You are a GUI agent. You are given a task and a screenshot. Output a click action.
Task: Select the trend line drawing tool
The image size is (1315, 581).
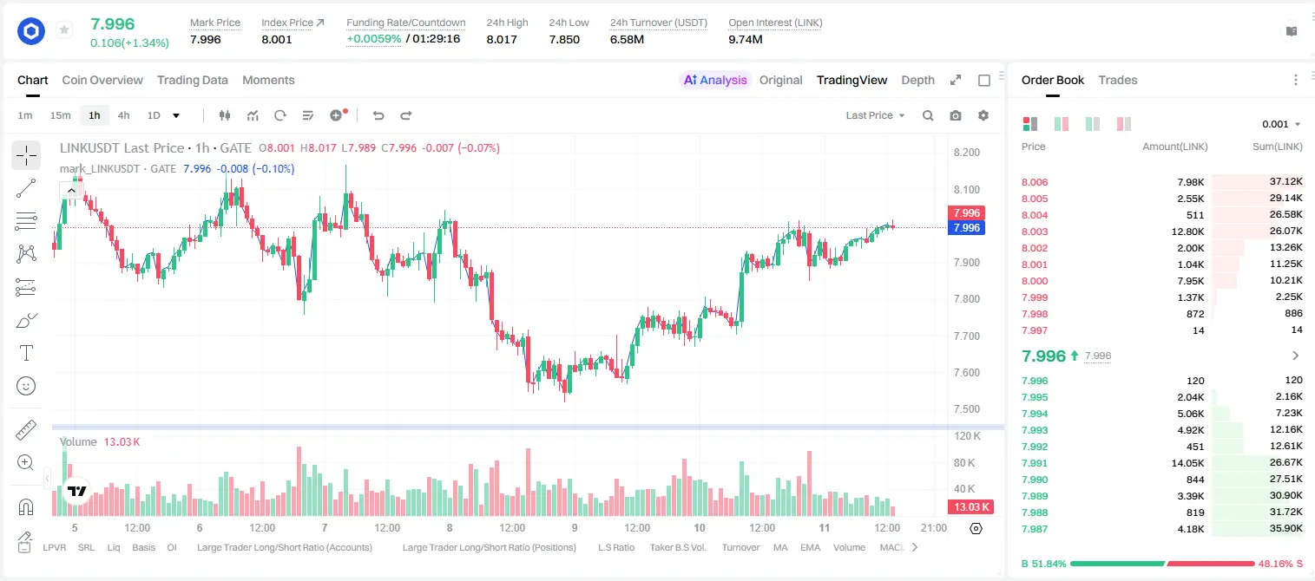point(26,188)
